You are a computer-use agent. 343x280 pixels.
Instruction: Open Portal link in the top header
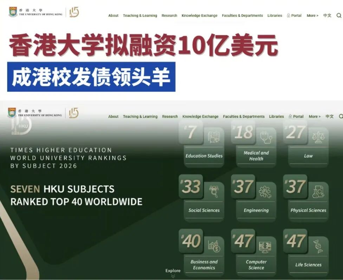[x=296, y=15]
